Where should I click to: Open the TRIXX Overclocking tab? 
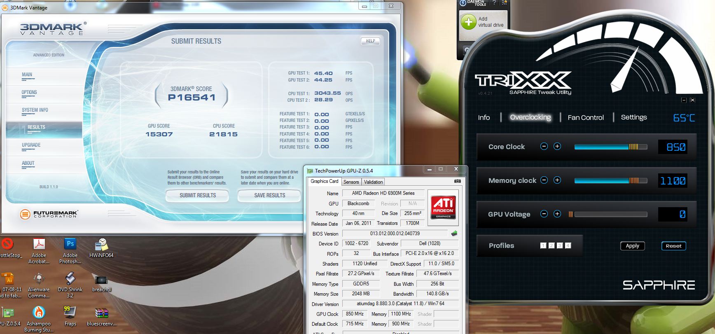point(530,117)
